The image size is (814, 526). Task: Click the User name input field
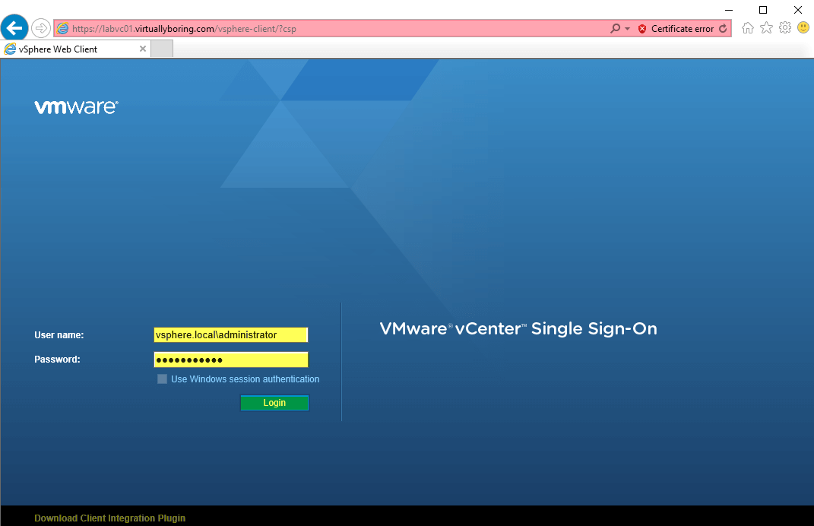tap(231, 335)
